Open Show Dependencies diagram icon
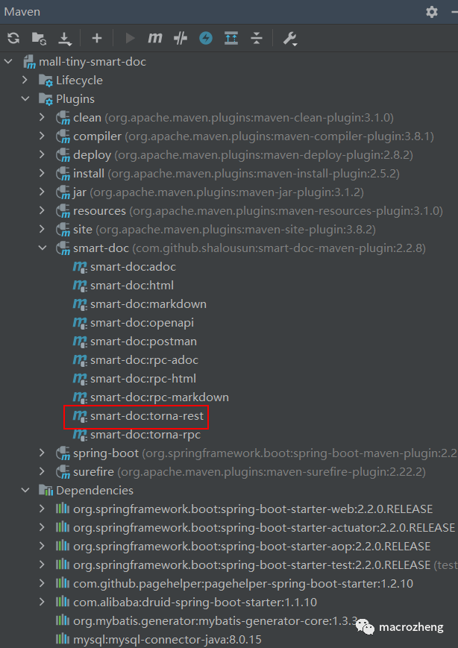Image resolution: width=458 pixels, height=648 pixels. (x=231, y=38)
